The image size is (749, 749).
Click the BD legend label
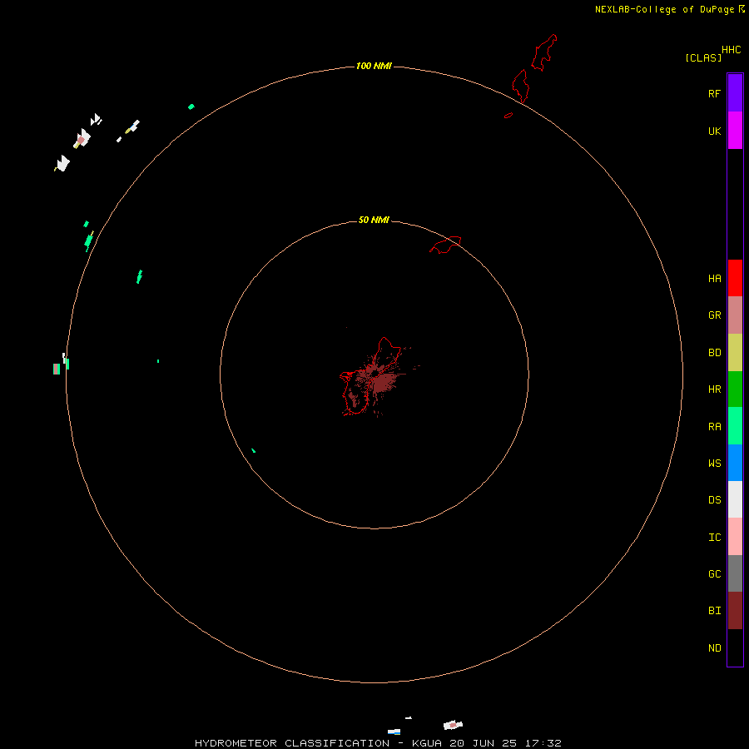[x=714, y=353]
